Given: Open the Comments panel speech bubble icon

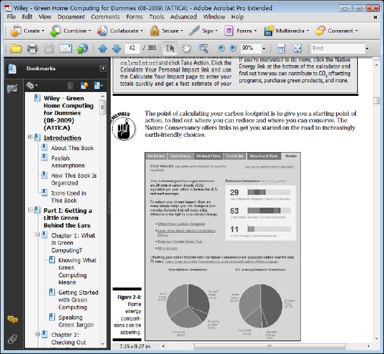Looking at the screenshot, I should (x=12, y=319).
